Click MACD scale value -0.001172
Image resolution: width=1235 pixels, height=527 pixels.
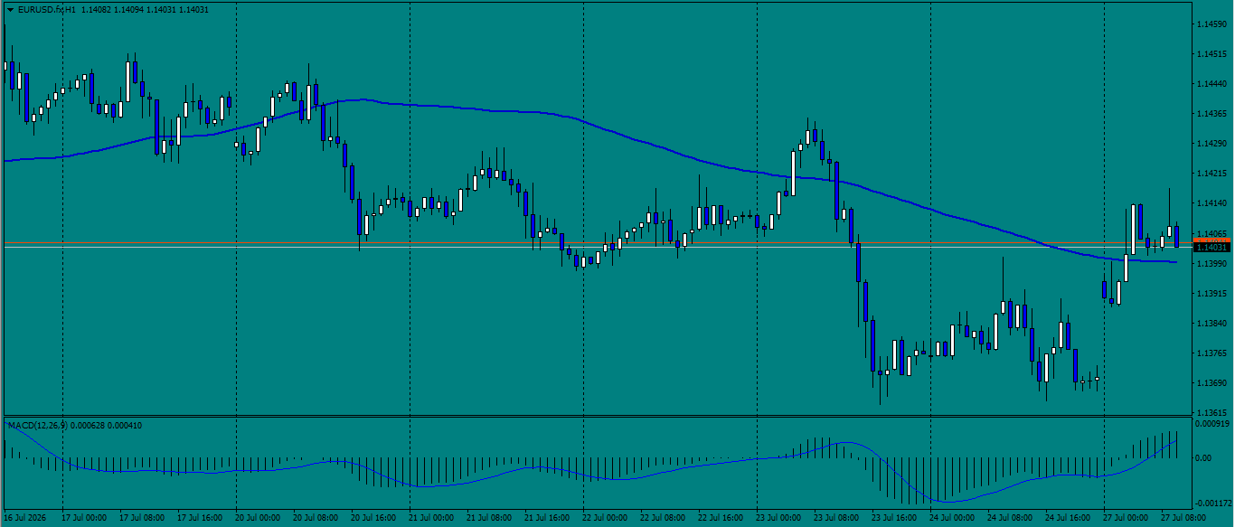pyautogui.click(x=1211, y=503)
